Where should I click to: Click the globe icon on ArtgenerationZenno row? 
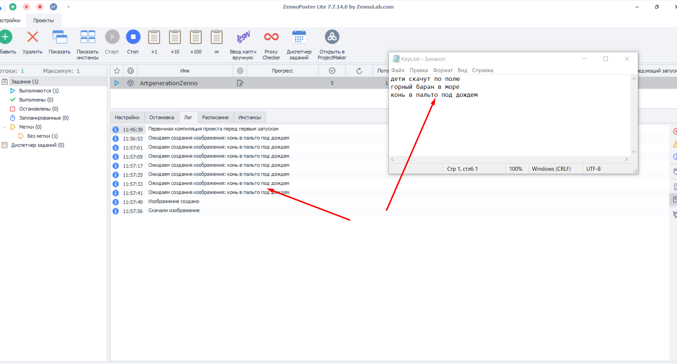point(130,83)
